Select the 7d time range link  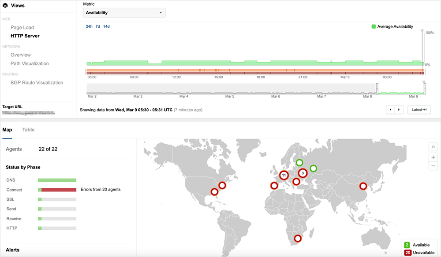pos(98,26)
